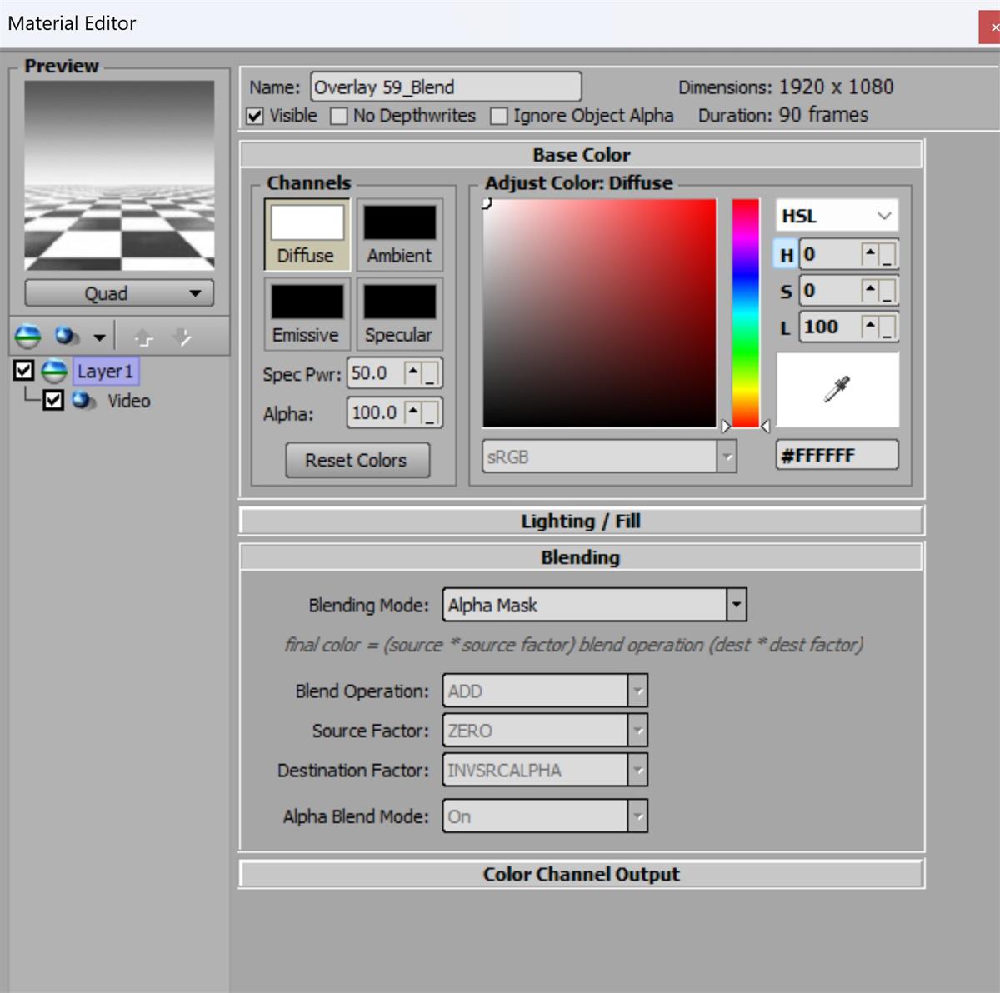Click the move layer down arrow icon
The image size is (1000, 993).
click(x=182, y=337)
